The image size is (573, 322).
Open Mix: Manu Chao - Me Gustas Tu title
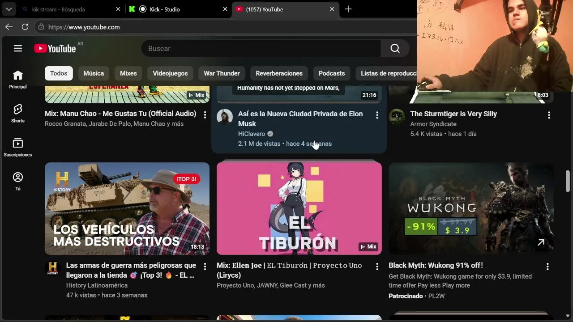(120, 114)
